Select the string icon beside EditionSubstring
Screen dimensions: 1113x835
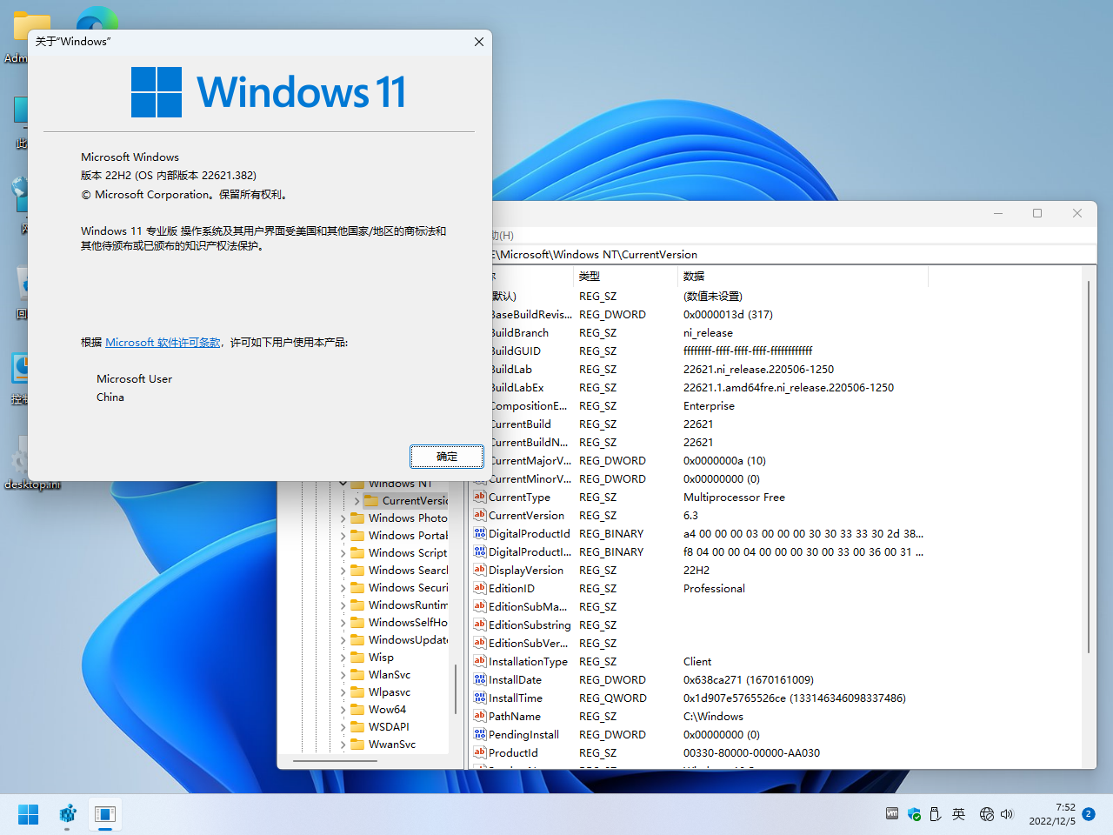[x=479, y=625]
